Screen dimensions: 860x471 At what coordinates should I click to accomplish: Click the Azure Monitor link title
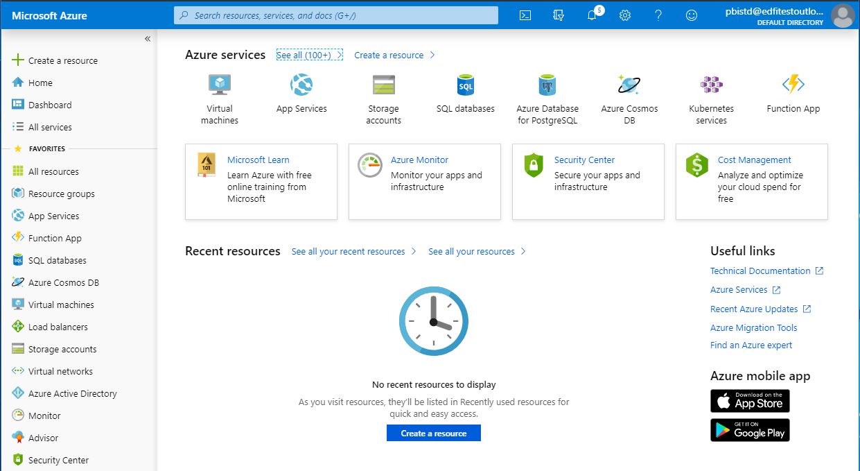419,160
